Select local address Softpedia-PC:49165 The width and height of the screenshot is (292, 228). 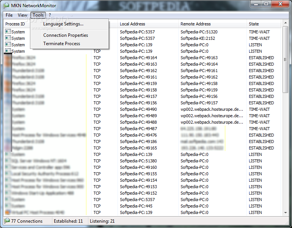click(138, 148)
